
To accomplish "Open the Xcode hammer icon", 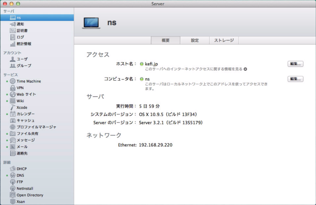I will 12,107.
